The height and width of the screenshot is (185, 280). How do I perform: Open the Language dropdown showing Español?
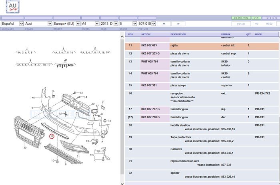point(12,24)
